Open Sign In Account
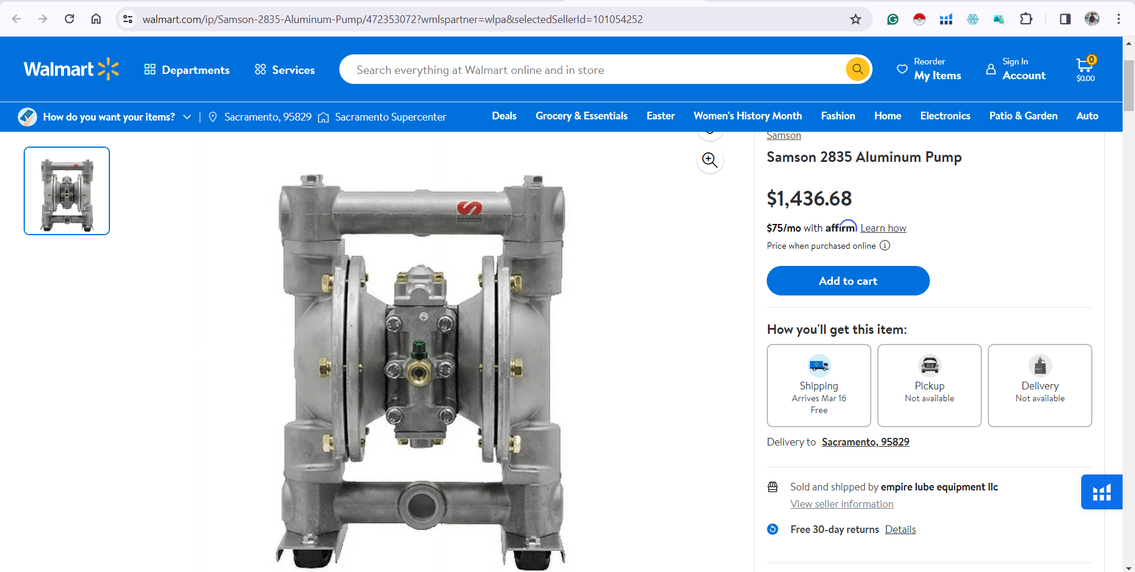The height and width of the screenshot is (572, 1135). (x=1016, y=69)
